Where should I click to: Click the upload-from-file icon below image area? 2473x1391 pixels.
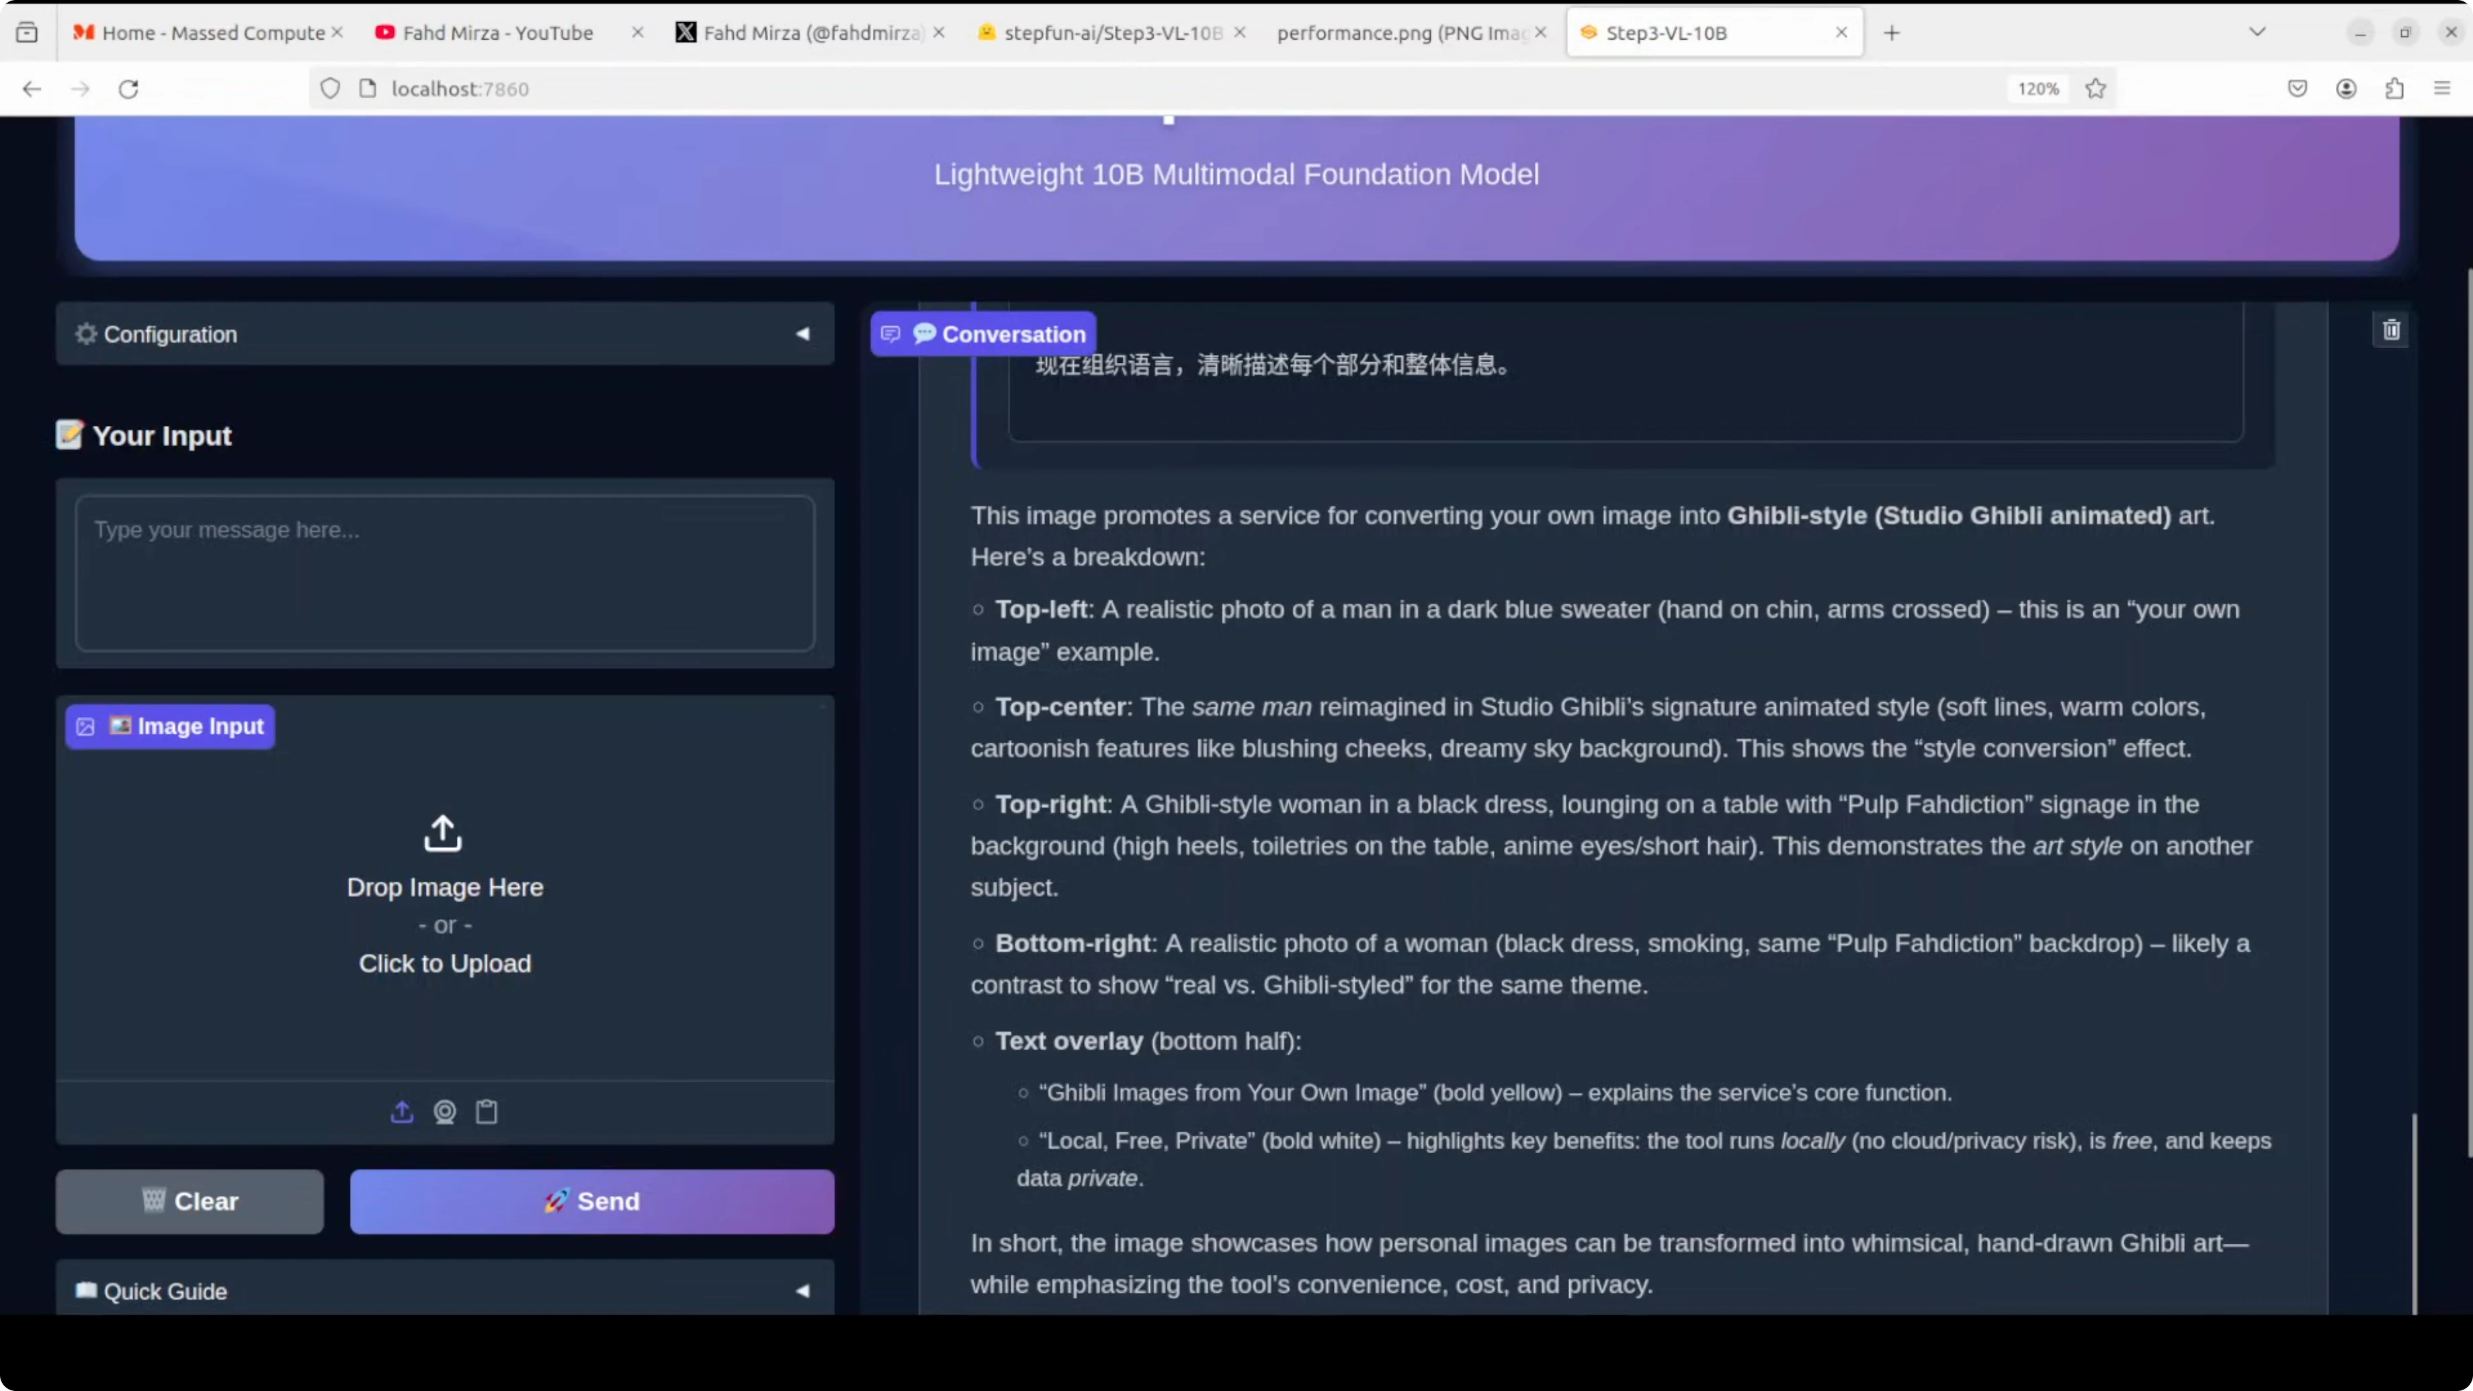click(403, 1111)
